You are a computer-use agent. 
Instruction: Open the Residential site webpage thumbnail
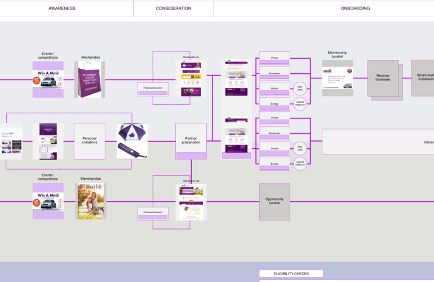pos(191,79)
